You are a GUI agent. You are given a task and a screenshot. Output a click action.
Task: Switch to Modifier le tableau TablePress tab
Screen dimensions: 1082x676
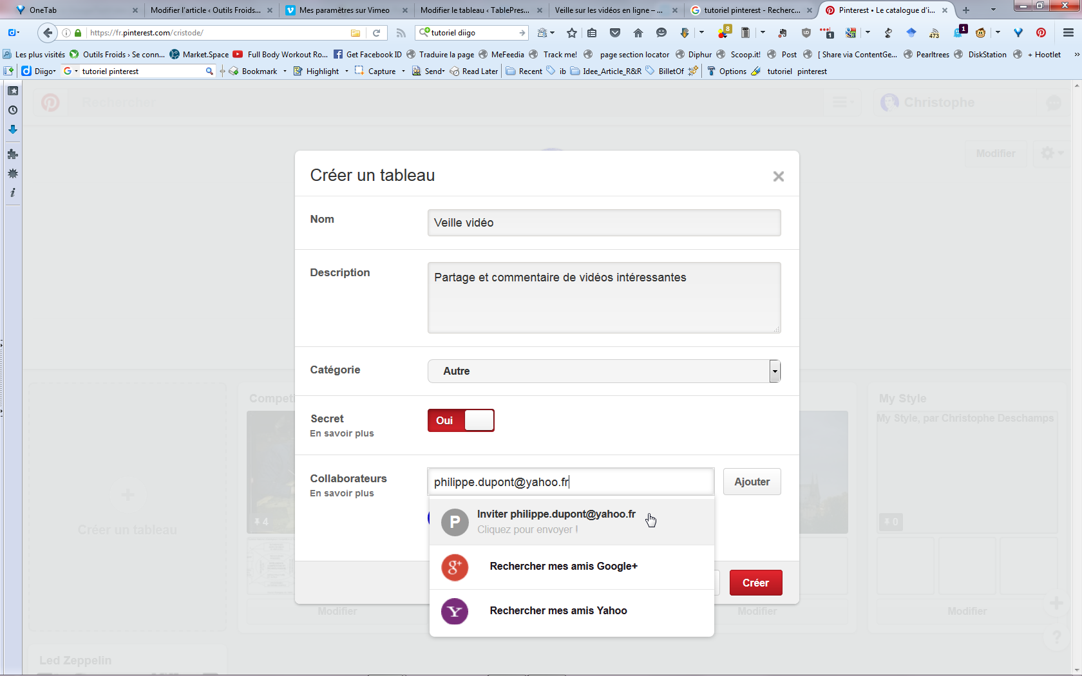481,10
